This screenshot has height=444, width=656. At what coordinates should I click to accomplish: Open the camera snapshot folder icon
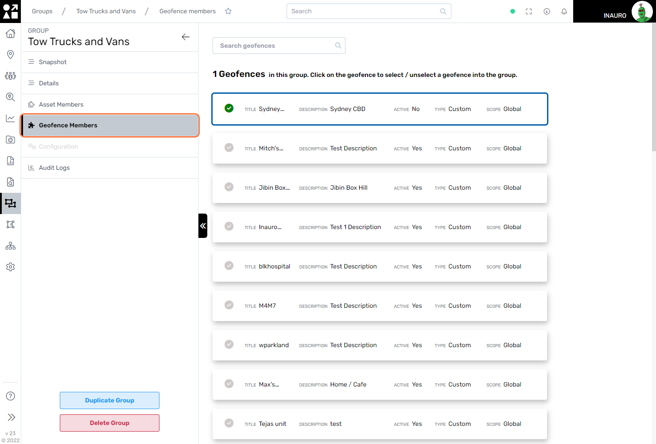(x=10, y=139)
